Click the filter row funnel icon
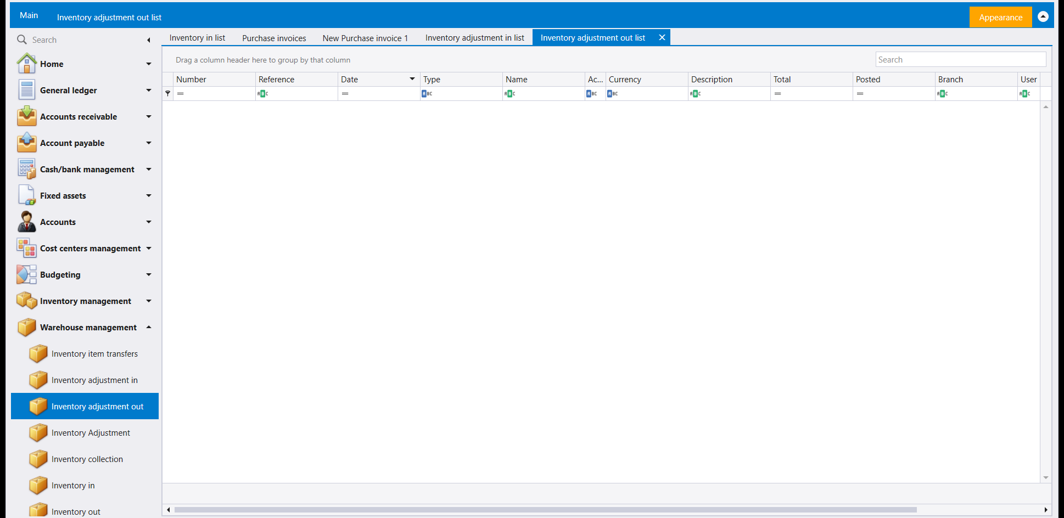 coord(168,94)
